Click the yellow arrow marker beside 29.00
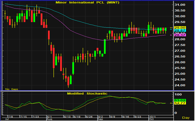 pos(171,28)
